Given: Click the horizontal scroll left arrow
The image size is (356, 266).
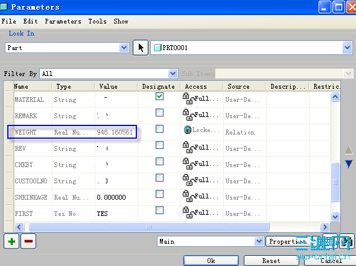Looking at the screenshot, I should pyautogui.click(x=19, y=227).
